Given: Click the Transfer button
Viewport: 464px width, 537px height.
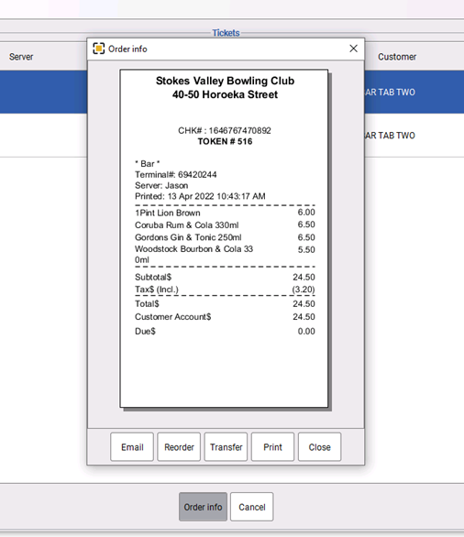Looking at the screenshot, I should click(x=226, y=447).
